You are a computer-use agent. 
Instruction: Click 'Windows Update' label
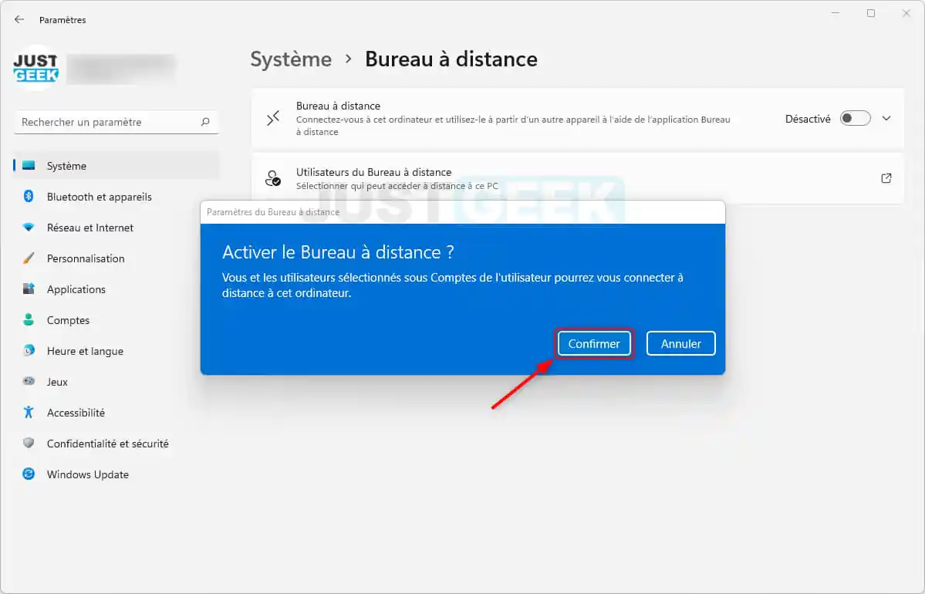[88, 474]
